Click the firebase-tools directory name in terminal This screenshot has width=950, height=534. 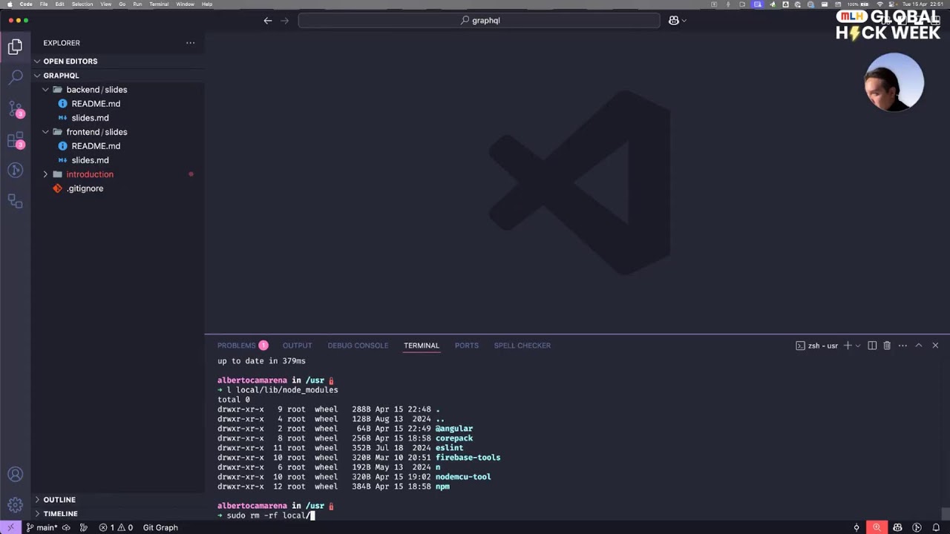pyautogui.click(x=468, y=458)
